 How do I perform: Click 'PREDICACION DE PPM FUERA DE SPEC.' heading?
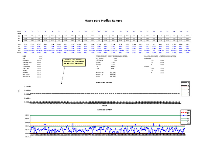112,56
